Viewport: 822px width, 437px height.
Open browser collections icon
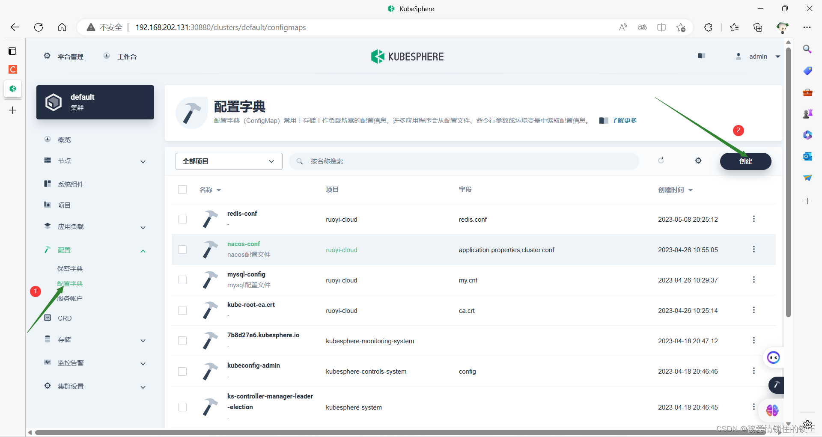click(x=758, y=27)
